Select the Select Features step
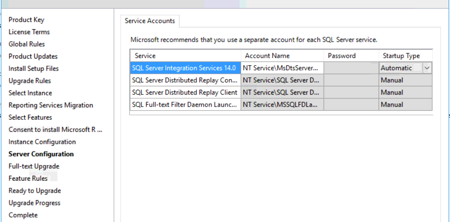Screen dimensions: 450x222 [30, 117]
